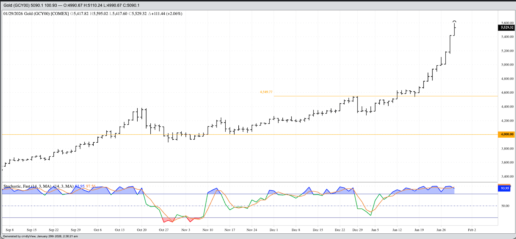The width and height of the screenshot is (516, 239).
Task: Click the +111.44 (+2.06%) change value
Action: coord(165,14)
